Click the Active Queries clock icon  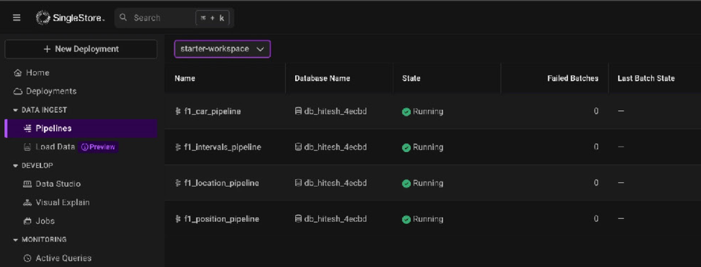tap(27, 258)
